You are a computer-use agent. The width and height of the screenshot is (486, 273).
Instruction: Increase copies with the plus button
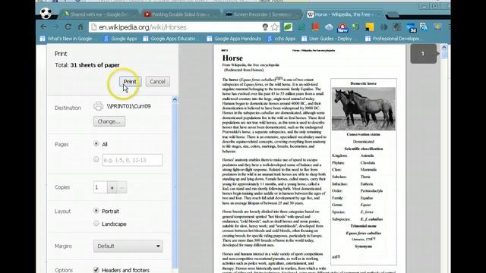click(x=112, y=187)
